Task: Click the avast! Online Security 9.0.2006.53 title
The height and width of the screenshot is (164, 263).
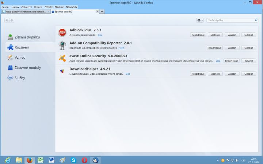Action: [98, 56]
